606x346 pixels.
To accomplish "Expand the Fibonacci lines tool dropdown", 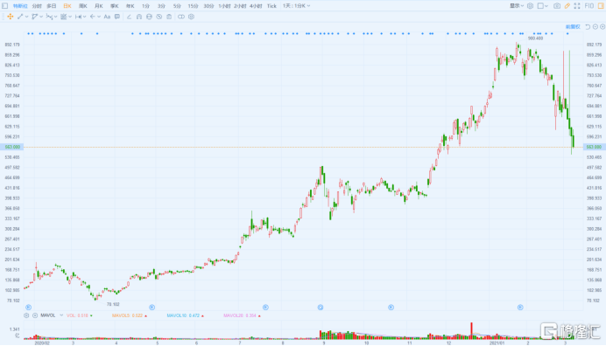I will pos(70,17).
